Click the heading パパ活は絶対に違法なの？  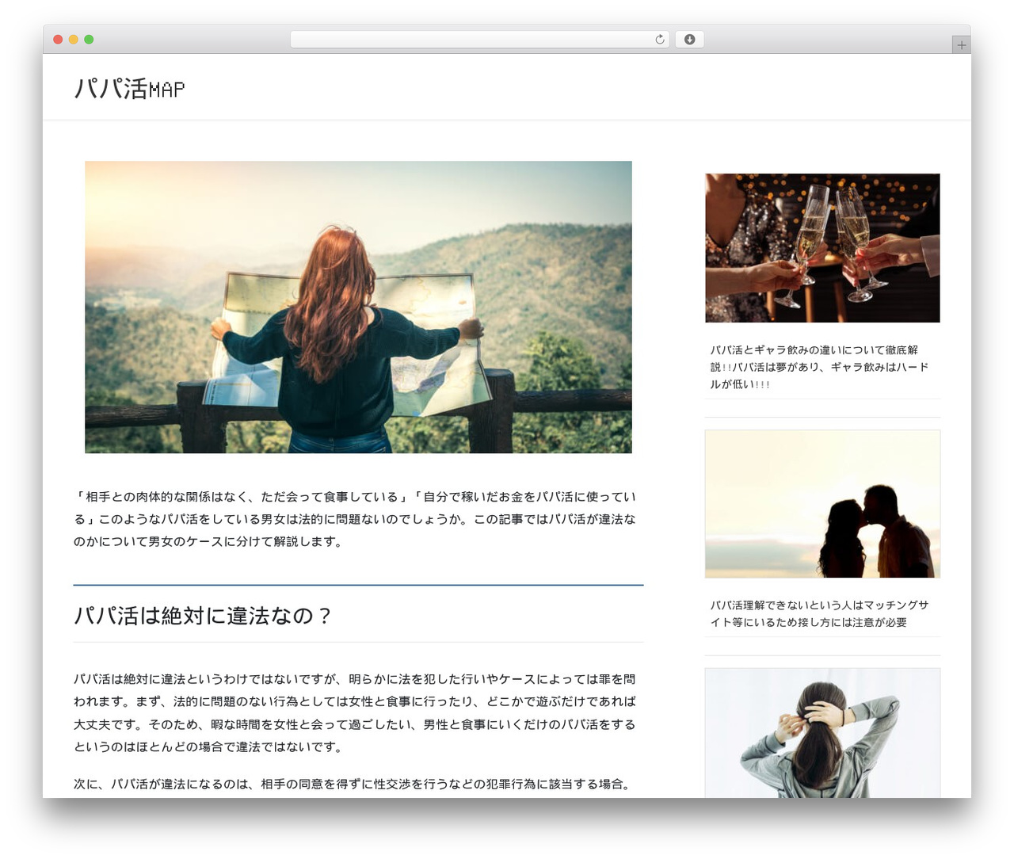(x=203, y=616)
